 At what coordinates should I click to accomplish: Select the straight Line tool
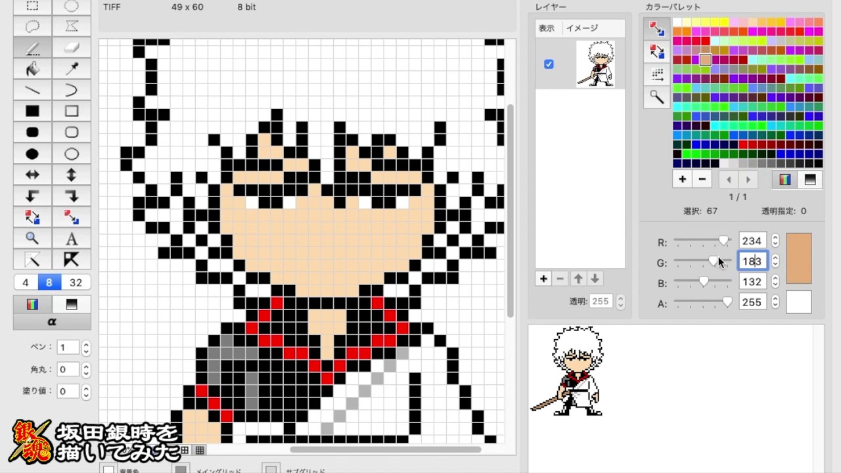(32, 90)
